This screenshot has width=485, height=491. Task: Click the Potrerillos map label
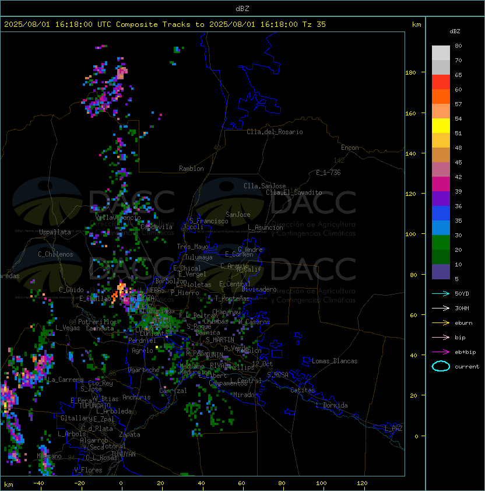coord(97,322)
